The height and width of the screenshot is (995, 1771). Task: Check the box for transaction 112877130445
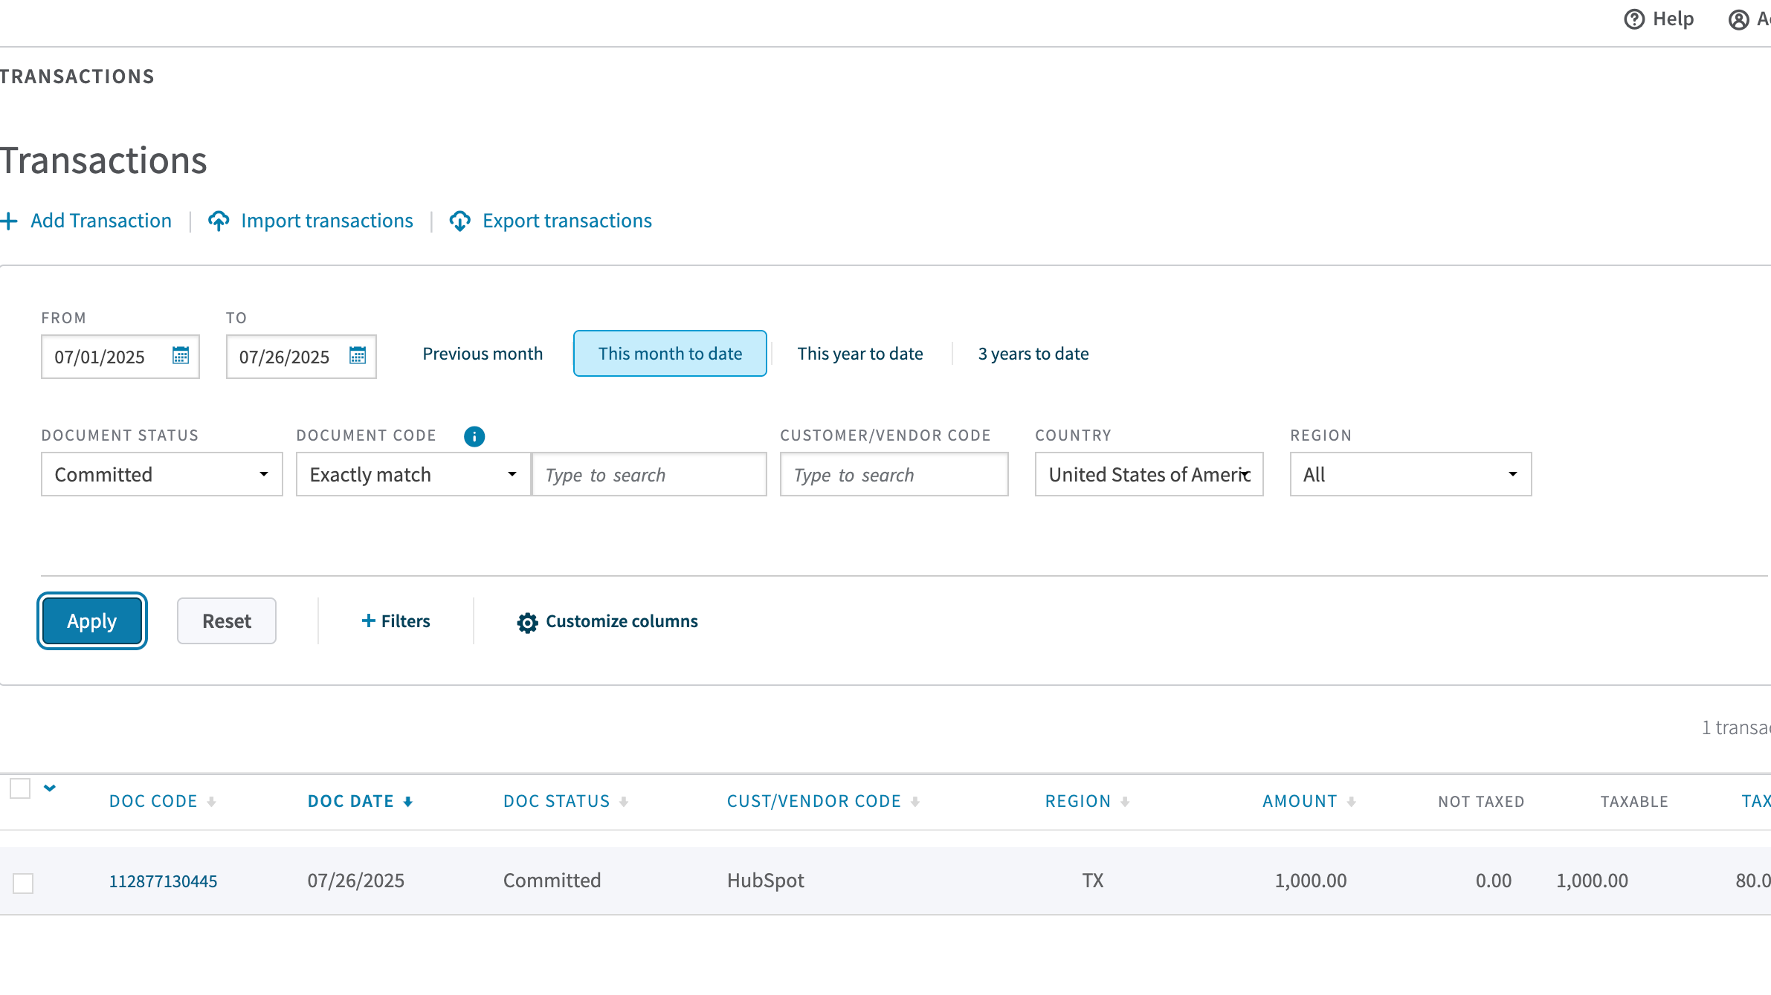pyautogui.click(x=23, y=884)
